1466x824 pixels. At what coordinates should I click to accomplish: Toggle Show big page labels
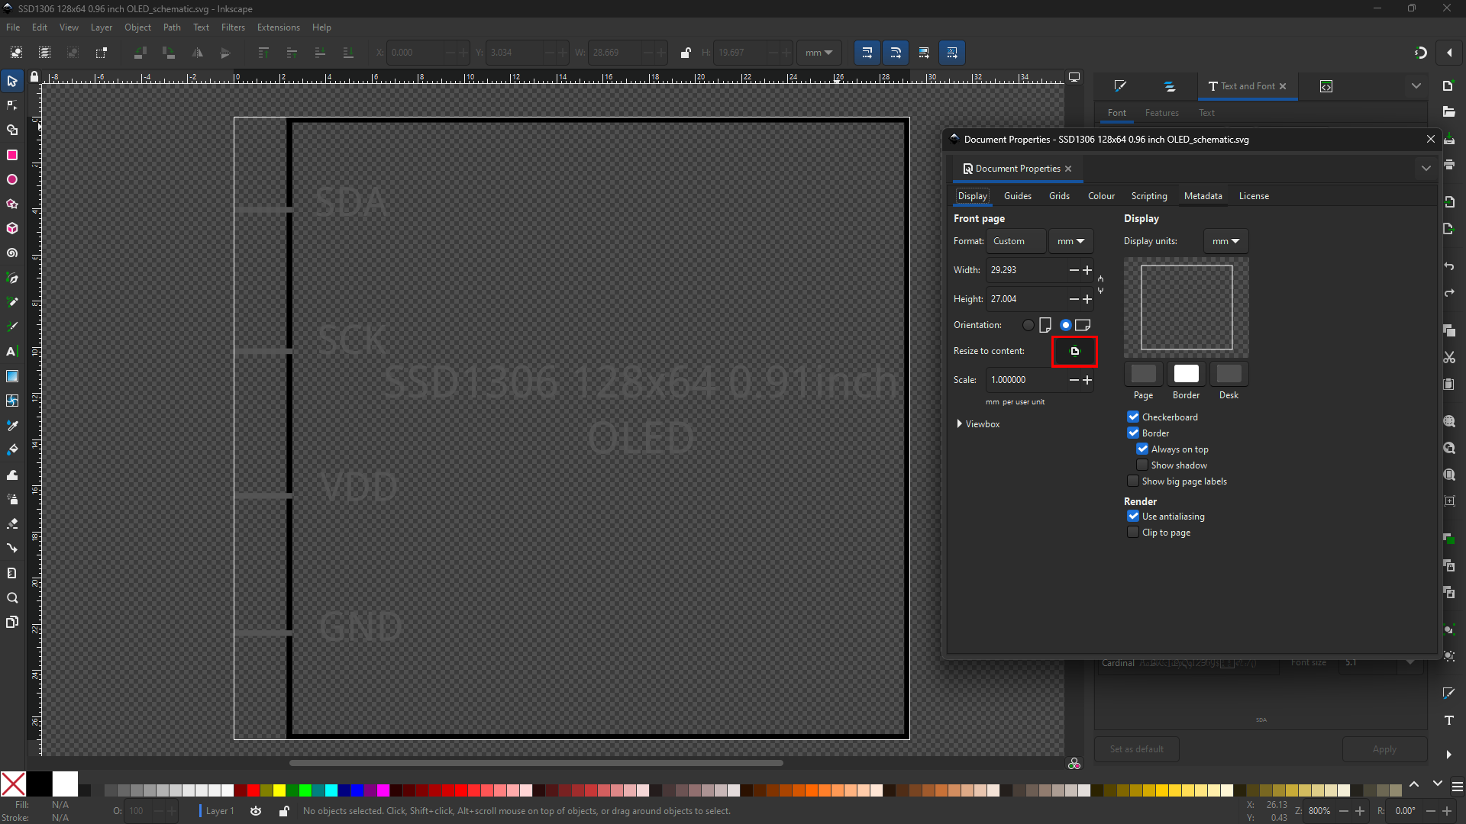1134,481
